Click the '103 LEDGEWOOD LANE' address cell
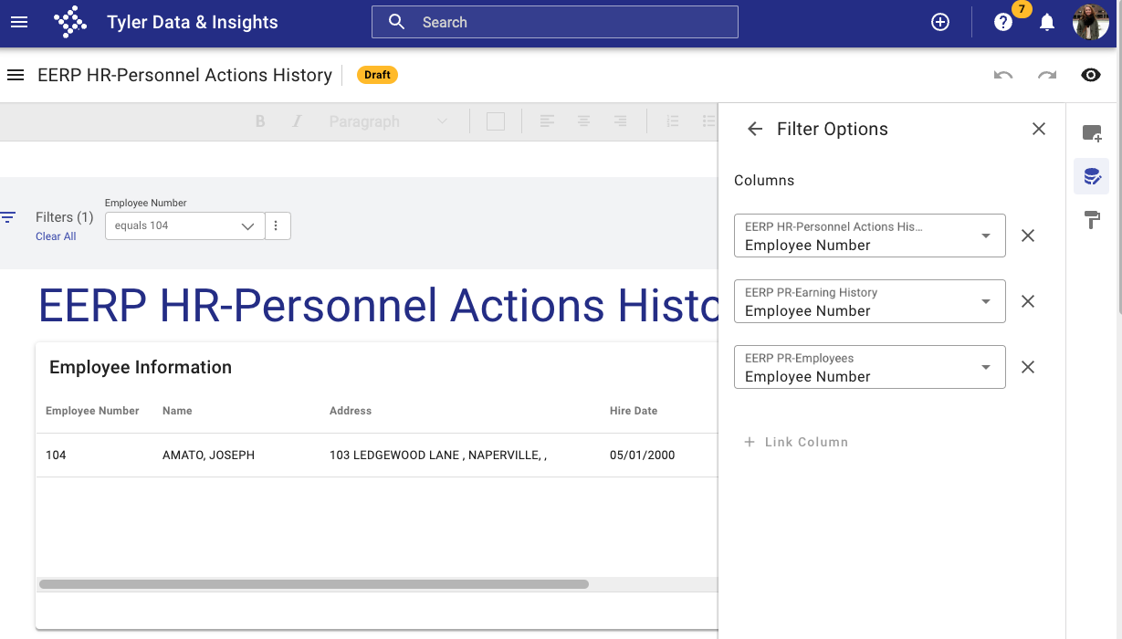1122x639 pixels. (438, 455)
